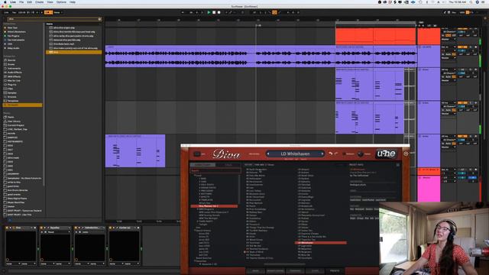Screen dimensions: 489x275
Task: Open Diva settings gear icon
Action: tap(406, 154)
